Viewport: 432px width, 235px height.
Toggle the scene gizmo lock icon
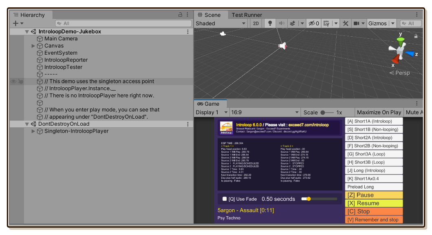click(416, 36)
